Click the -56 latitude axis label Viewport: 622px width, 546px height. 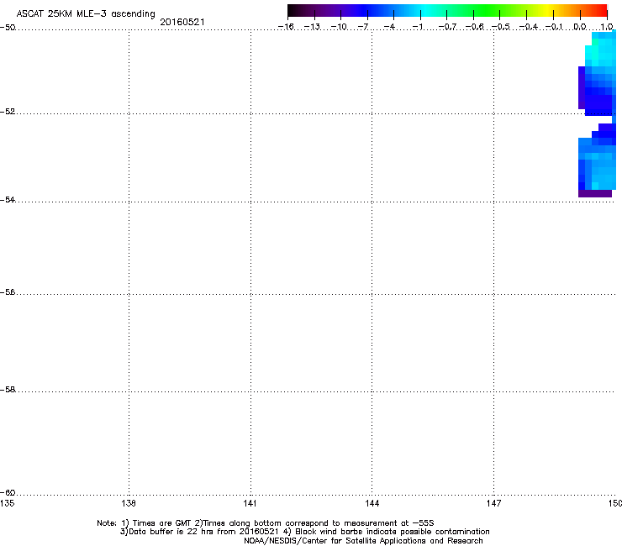8,292
